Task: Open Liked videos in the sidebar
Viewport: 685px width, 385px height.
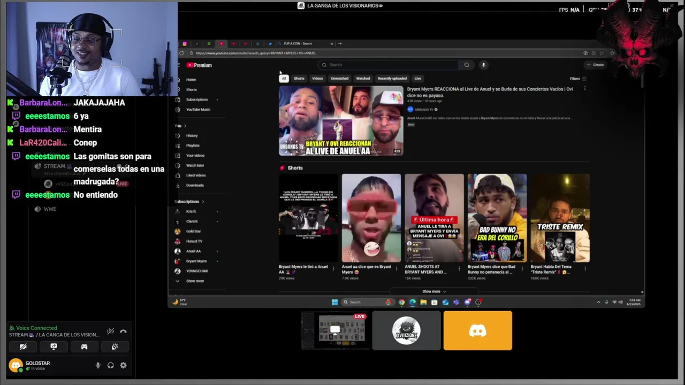Action: click(195, 175)
